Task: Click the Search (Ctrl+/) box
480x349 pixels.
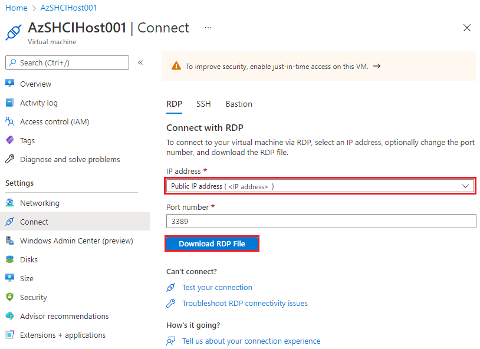Action: pyautogui.click(x=67, y=62)
